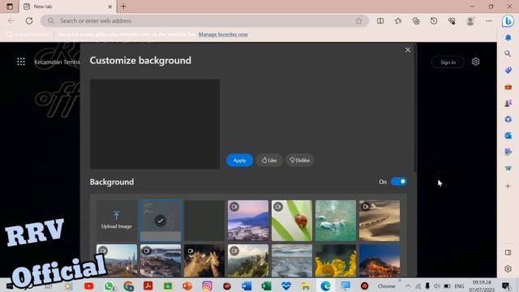The width and height of the screenshot is (519, 292).
Task: Toggle Background switch off
Action: (x=399, y=182)
